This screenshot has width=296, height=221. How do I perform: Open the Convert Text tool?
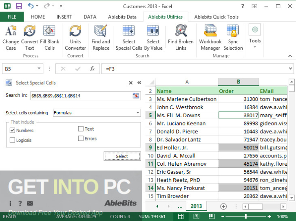29,38
